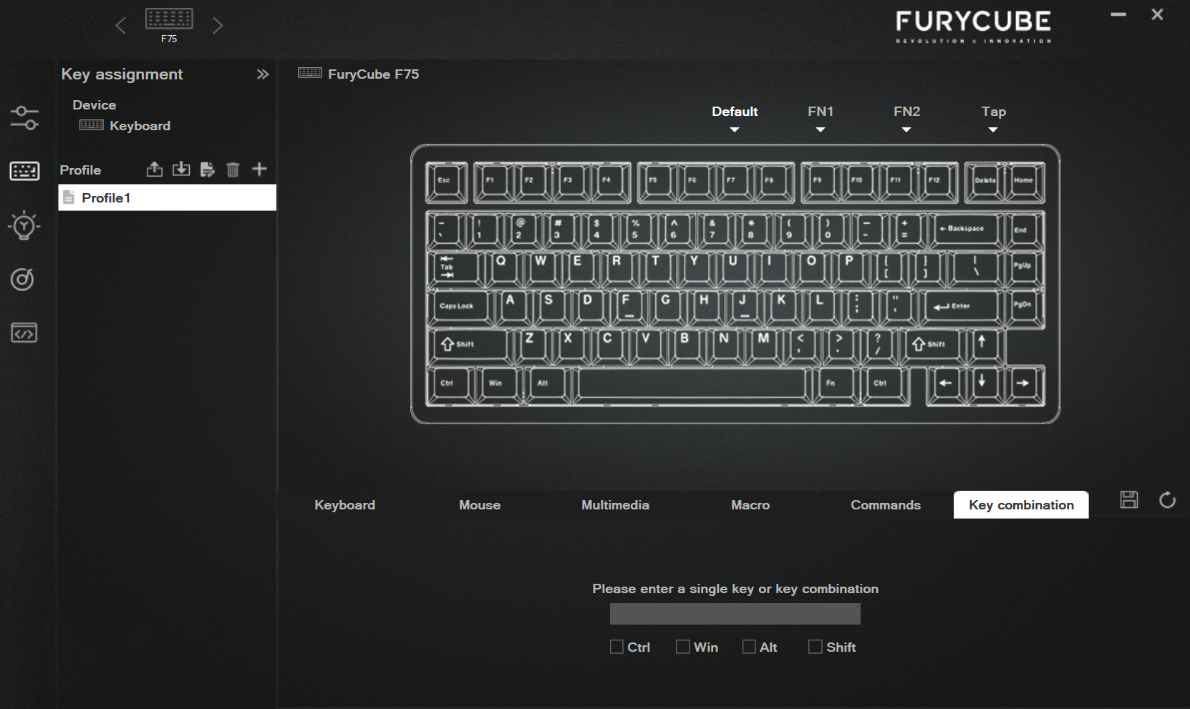Screen dimensions: 1190x709
Task: Reset assignments with the circular arrow icon
Action: (x=1167, y=500)
